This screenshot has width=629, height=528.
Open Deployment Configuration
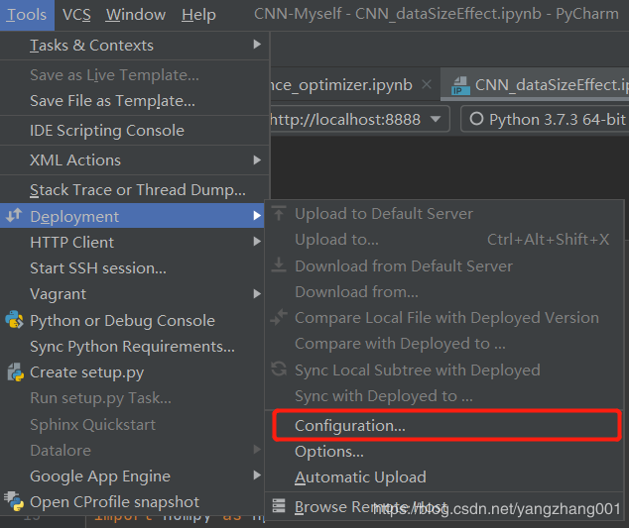[446, 425]
